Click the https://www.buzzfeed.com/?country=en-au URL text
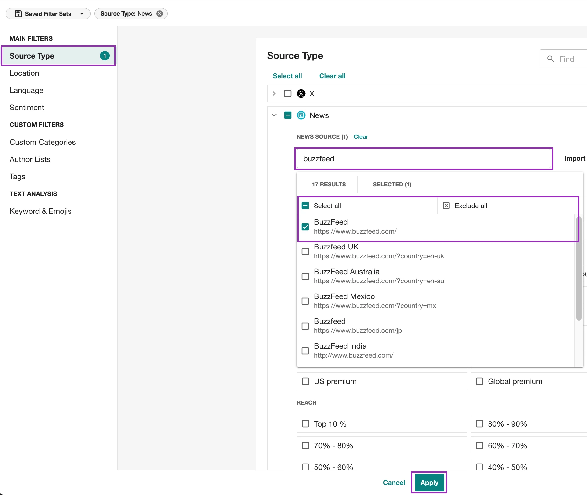Screen dimensions: 587x495 pos(379,281)
